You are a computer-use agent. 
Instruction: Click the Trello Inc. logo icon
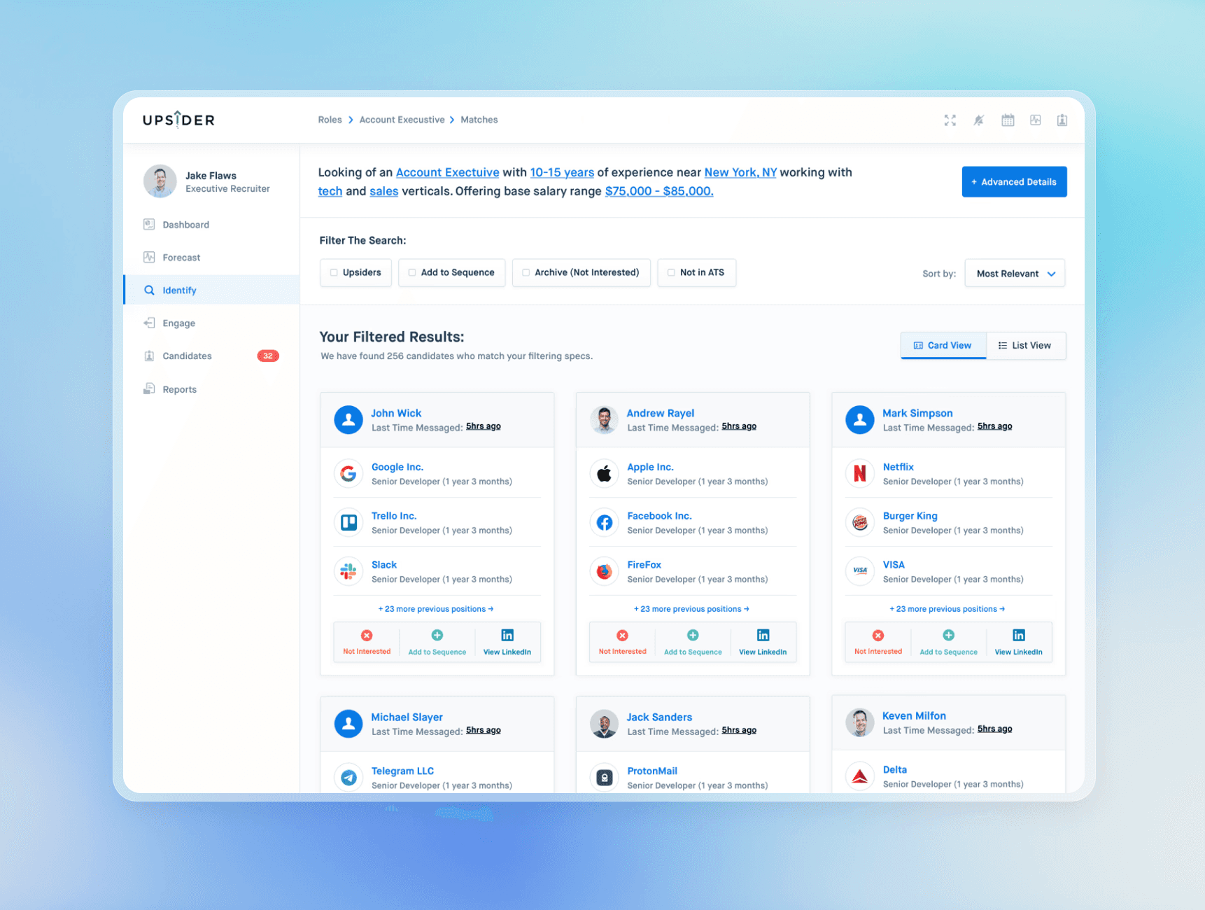(x=348, y=523)
